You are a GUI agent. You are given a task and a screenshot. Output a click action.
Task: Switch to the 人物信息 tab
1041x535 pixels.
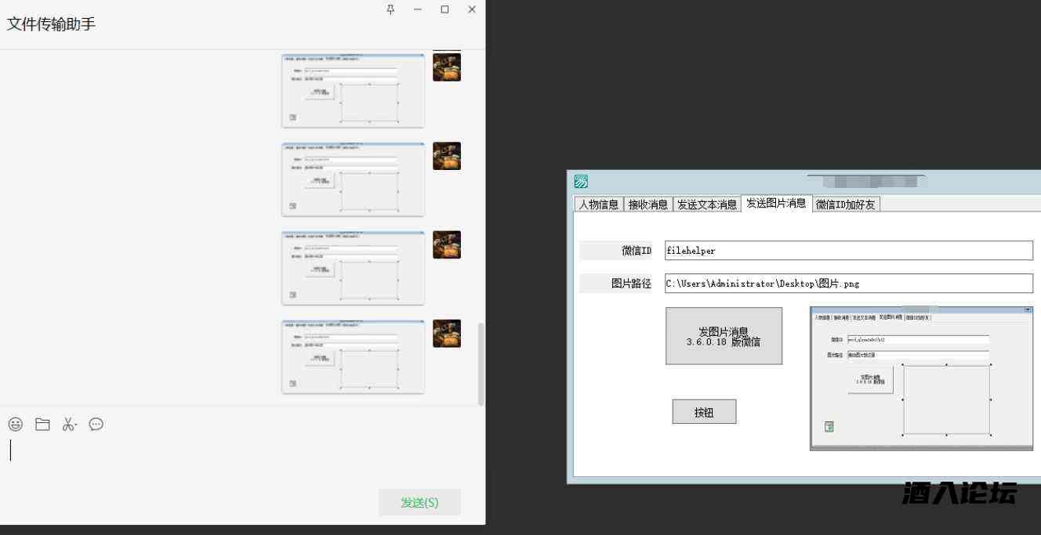pyautogui.click(x=600, y=204)
